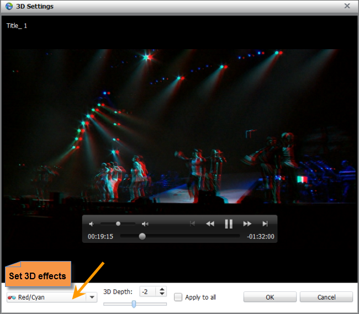Image resolution: width=359 pixels, height=314 pixels.
Task: Click the mute volume speaker icon
Action: pyautogui.click(x=91, y=224)
